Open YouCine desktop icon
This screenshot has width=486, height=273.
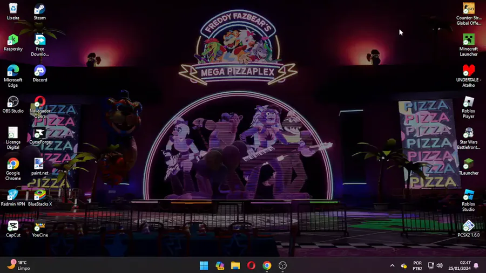point(39,228)
